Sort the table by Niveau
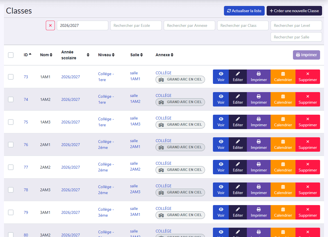This screenshot has height=237, width=328. click(106, 55)
